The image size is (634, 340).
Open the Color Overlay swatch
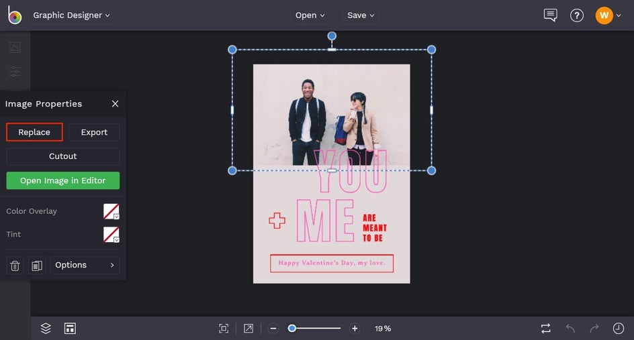coord(111,211)
